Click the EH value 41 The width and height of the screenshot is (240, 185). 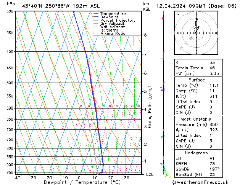coord(212,158)
